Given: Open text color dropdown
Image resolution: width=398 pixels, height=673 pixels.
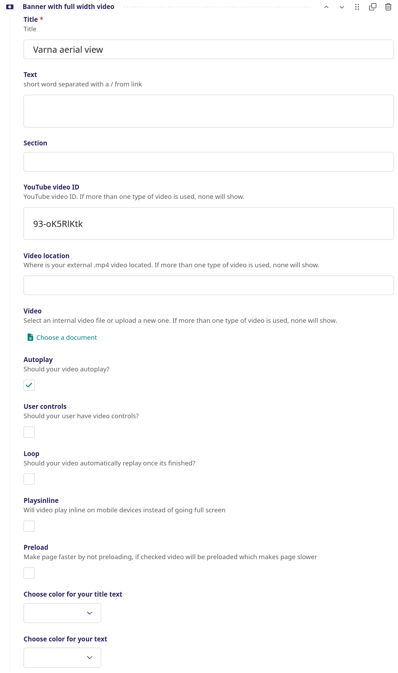Looking at the screenshot, I should (x=62, y=658).
